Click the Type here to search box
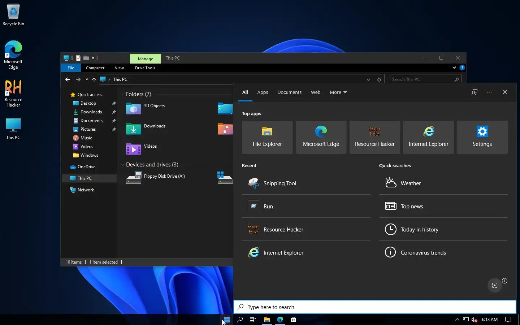Screen dimensions: 520x325 (375, 307)
